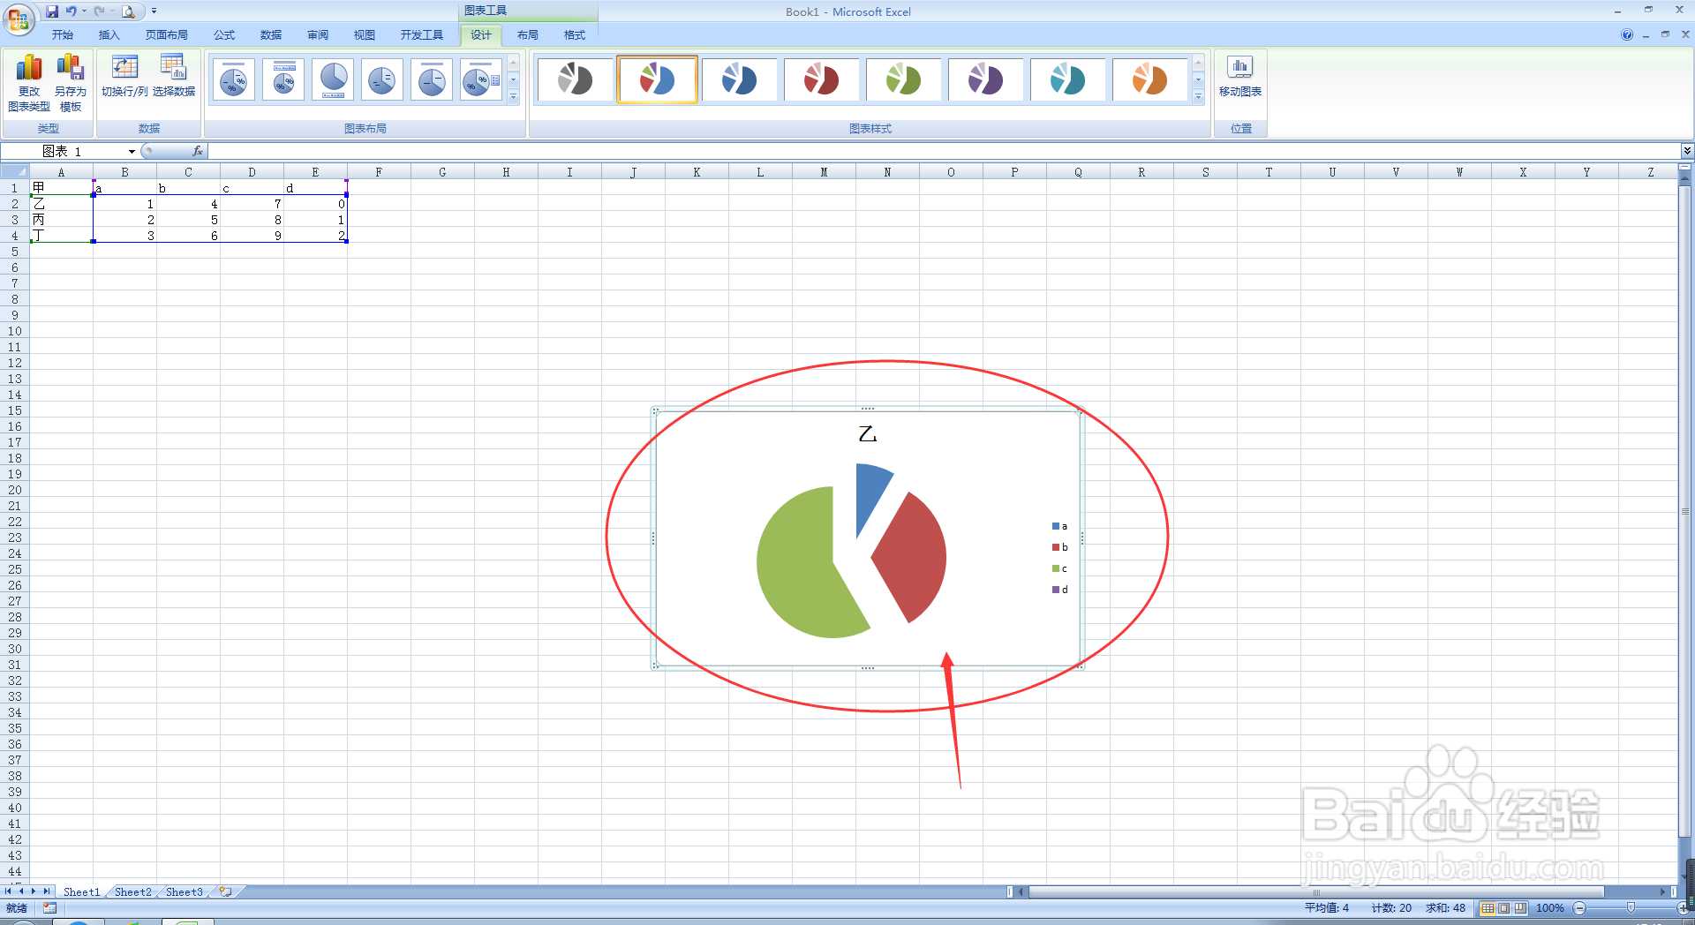Click the Office button
Image resolution: width=1695 pixels, height=925 pixels.
(19, 18)
